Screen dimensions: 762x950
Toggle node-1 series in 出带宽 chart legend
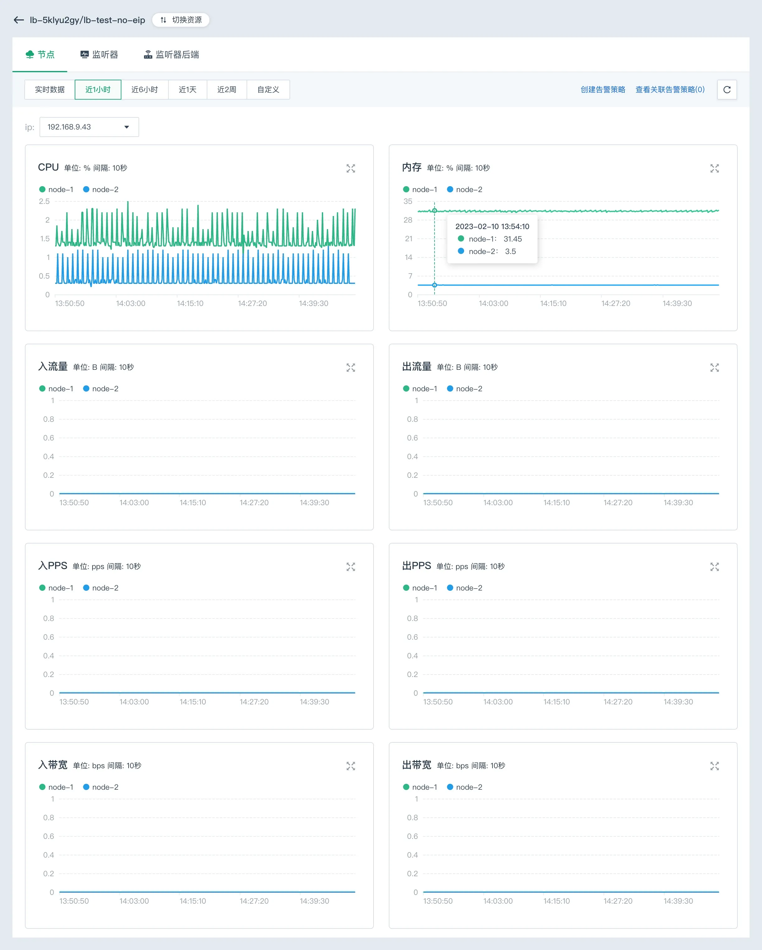coord(420,787)
